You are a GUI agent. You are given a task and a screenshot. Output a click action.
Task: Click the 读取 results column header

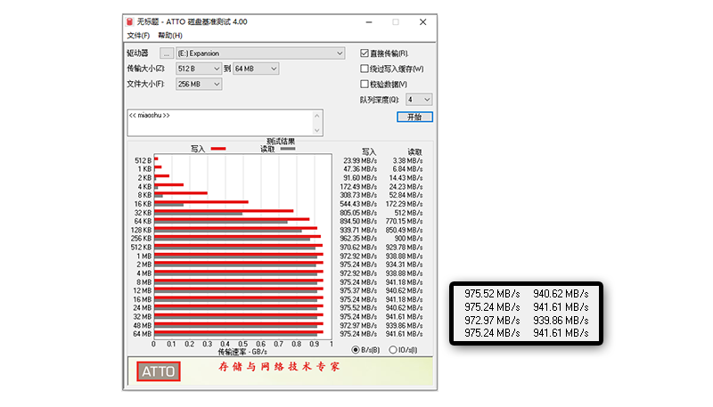[414, 151]
